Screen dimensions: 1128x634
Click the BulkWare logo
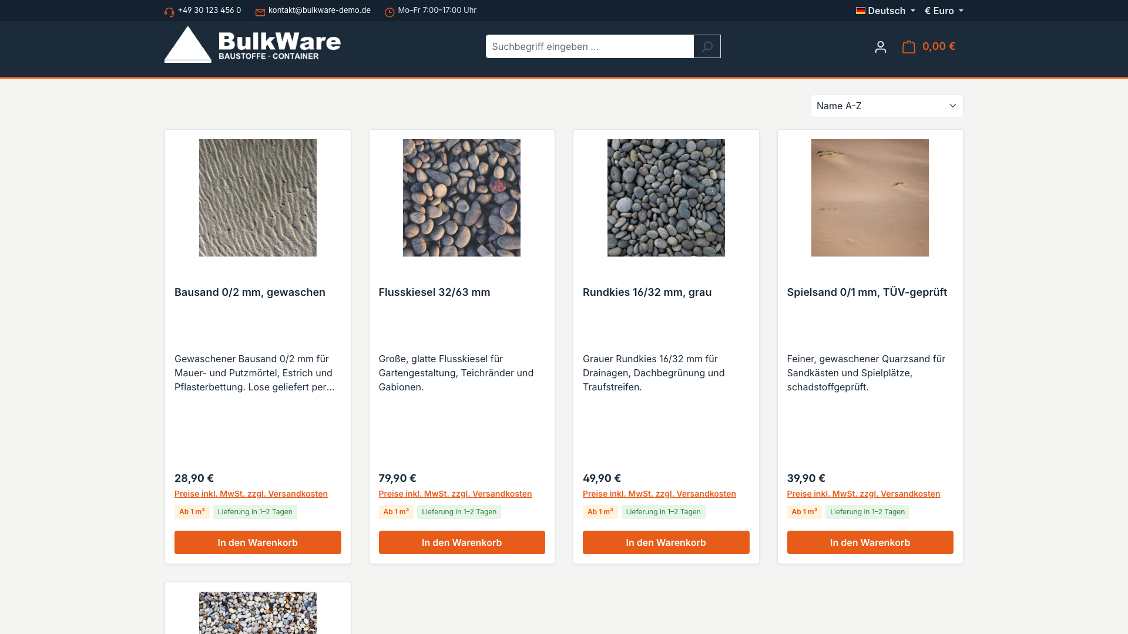253,45
